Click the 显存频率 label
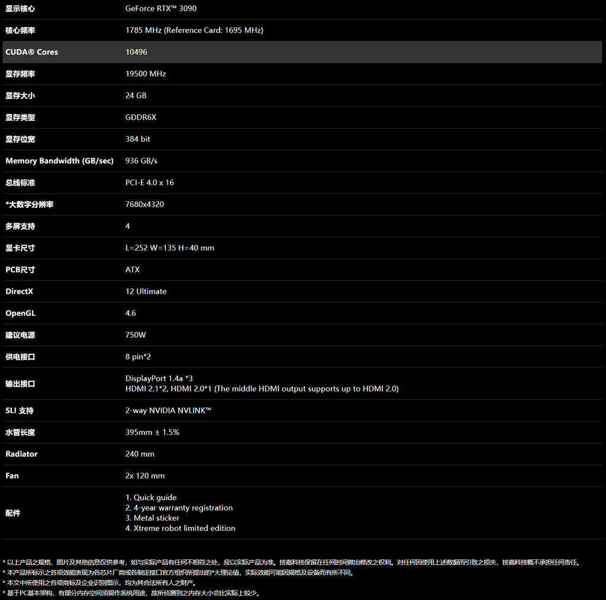The width and height of the screenshot is (606, 600). click(x=20, y=74)
